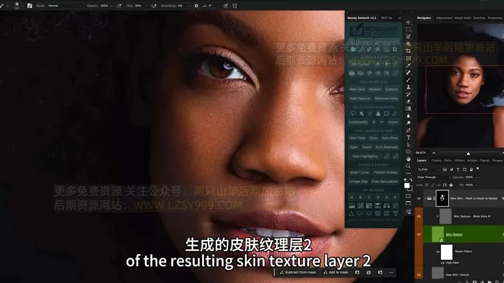The image size is (504, 283).
Task: Click the Luminosity button
Action: point(358,122)
